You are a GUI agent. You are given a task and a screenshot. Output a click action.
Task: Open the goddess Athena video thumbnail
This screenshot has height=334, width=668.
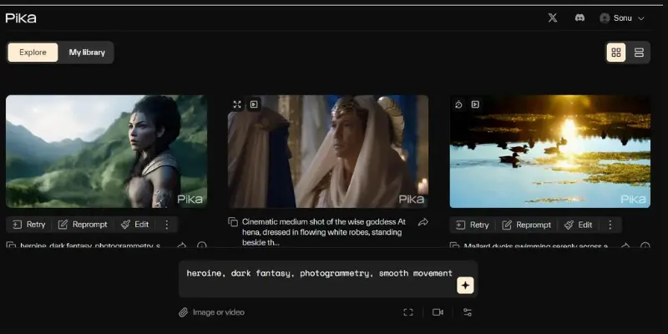(x=328, y=151)
